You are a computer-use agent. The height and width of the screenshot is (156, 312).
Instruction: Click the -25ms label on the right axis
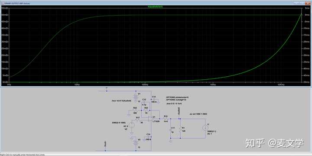coord(307,49)
